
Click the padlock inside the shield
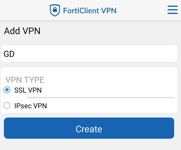point(55,10)
